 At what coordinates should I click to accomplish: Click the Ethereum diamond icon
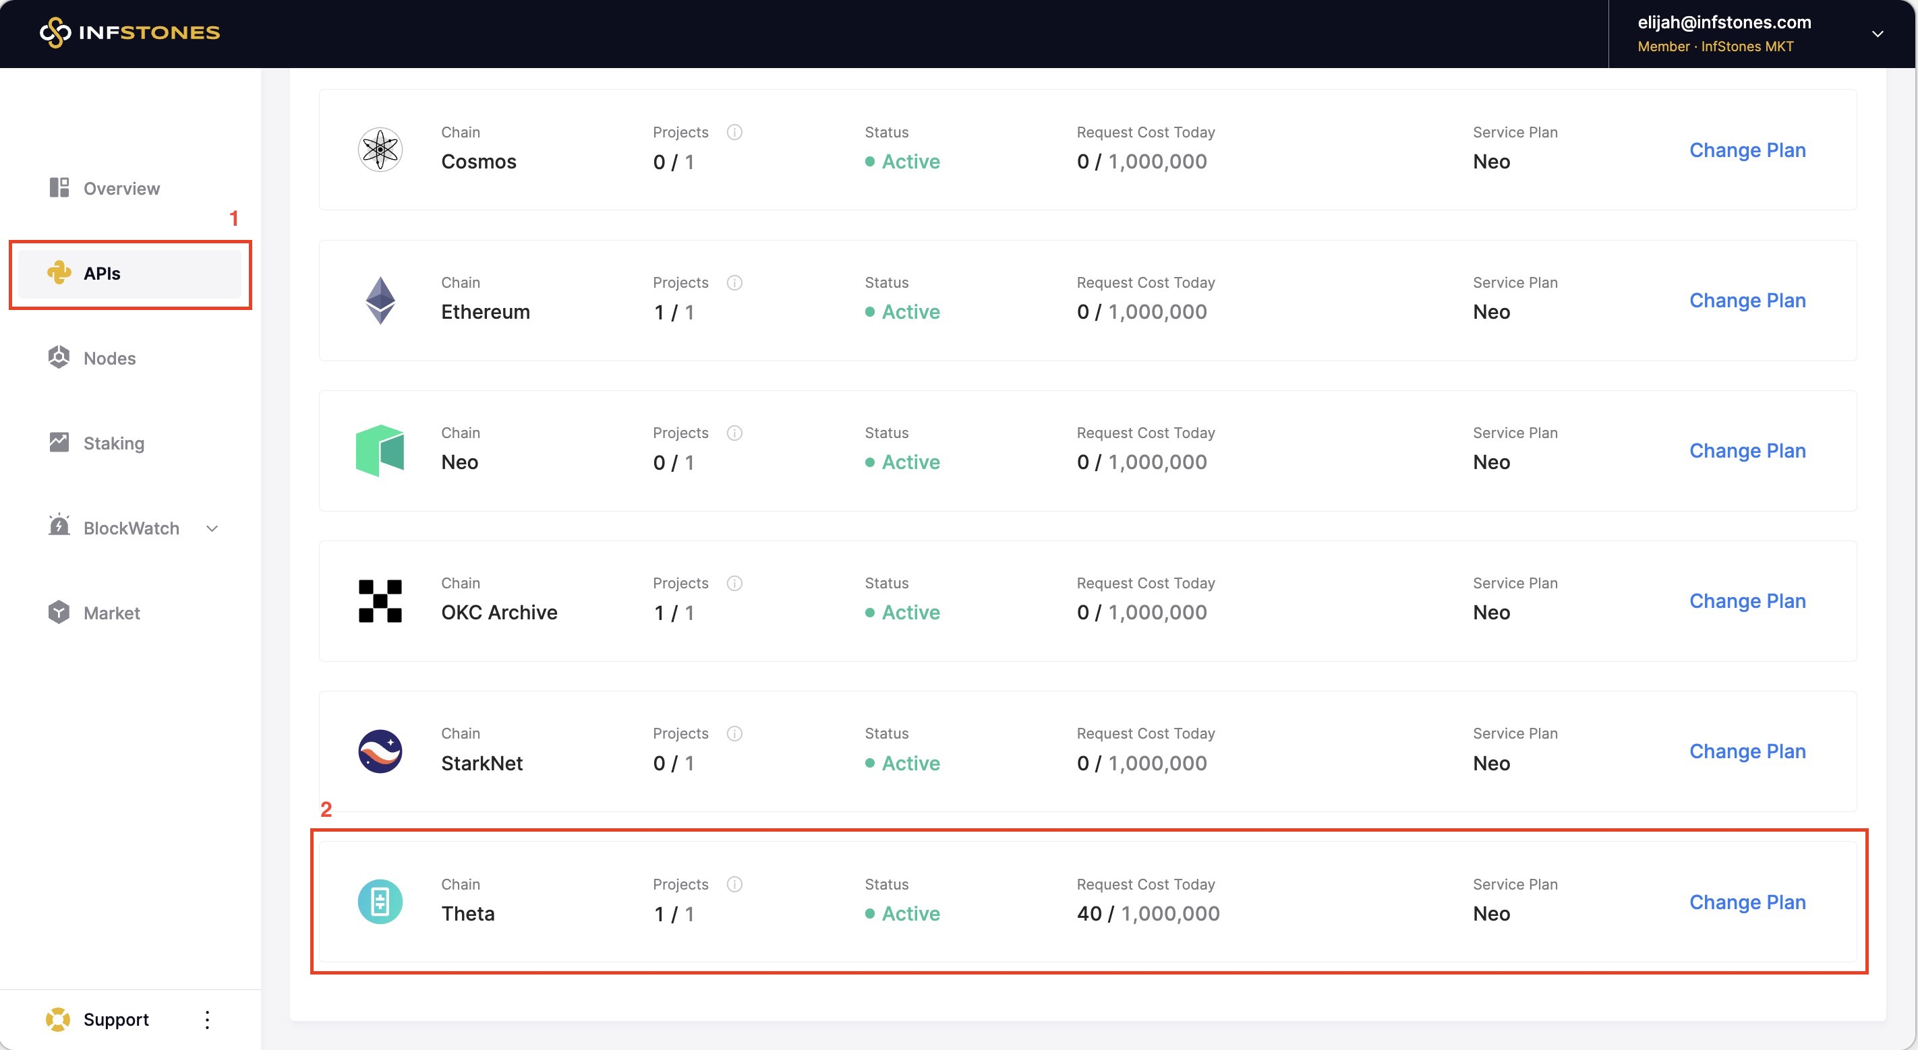pos(380,300)
